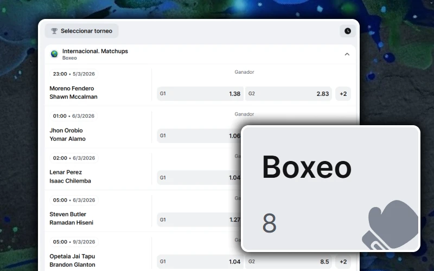Open the Seleccionar torneo selector
Viewport: 434px width, 271px height.
(x=82, y=31)
